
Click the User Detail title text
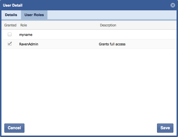click(13, 5)
